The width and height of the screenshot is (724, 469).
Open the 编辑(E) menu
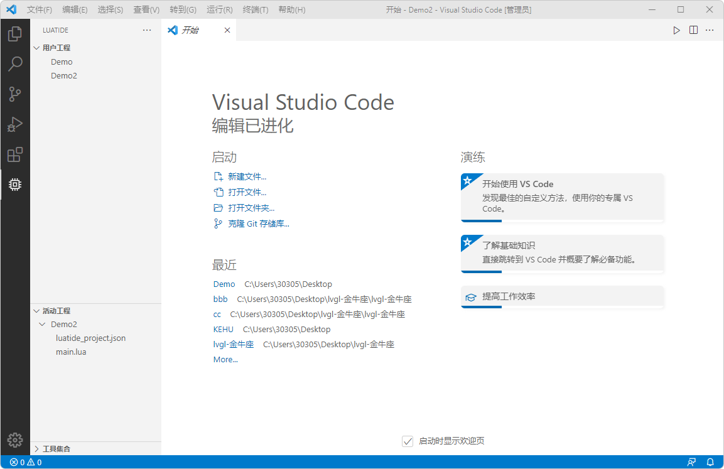(x=75, y=9)
